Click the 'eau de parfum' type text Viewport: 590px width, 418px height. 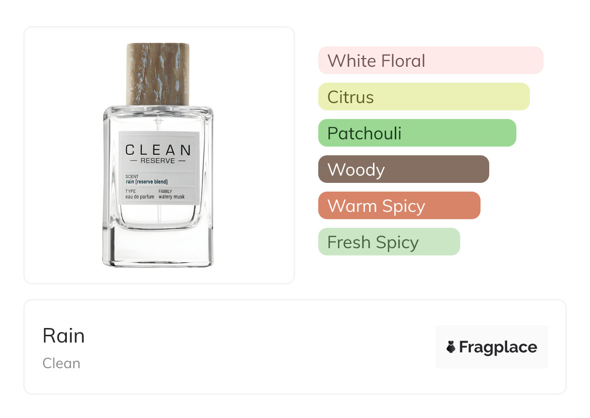(x=140, y=197)
